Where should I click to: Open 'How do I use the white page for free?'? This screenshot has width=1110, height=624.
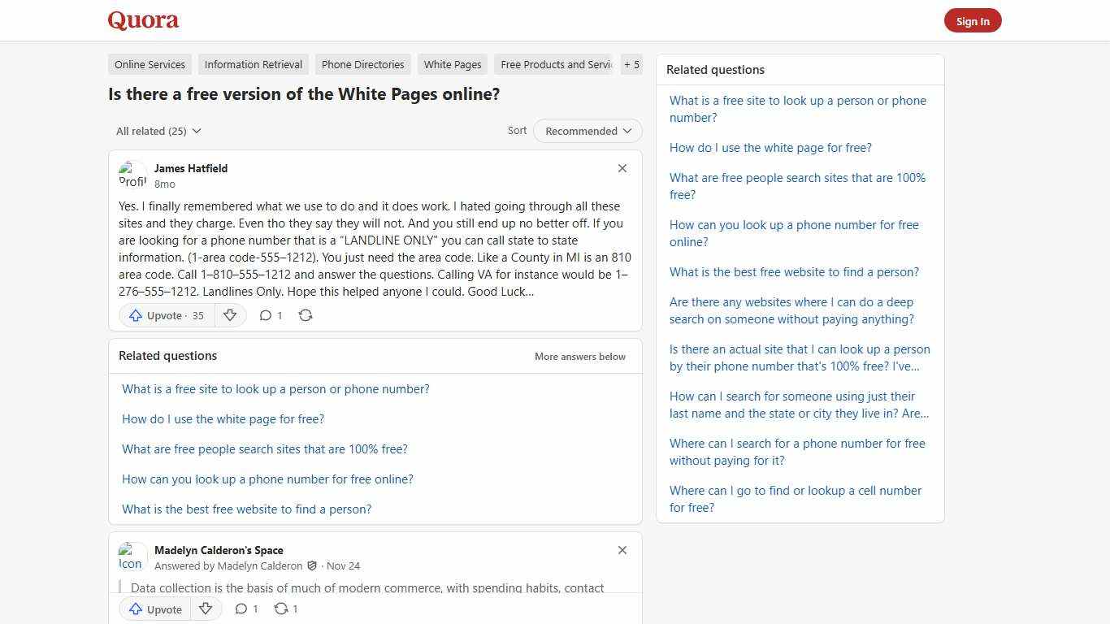(223, 418)
